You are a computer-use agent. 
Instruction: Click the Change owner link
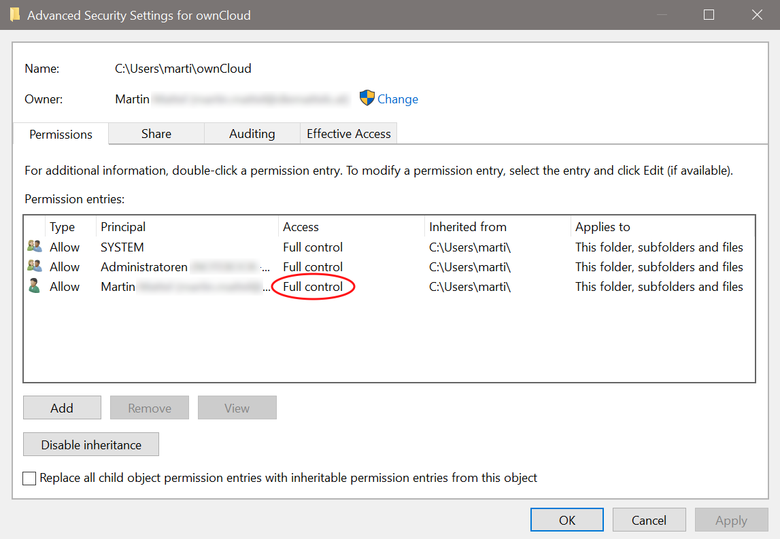(399, 99)
